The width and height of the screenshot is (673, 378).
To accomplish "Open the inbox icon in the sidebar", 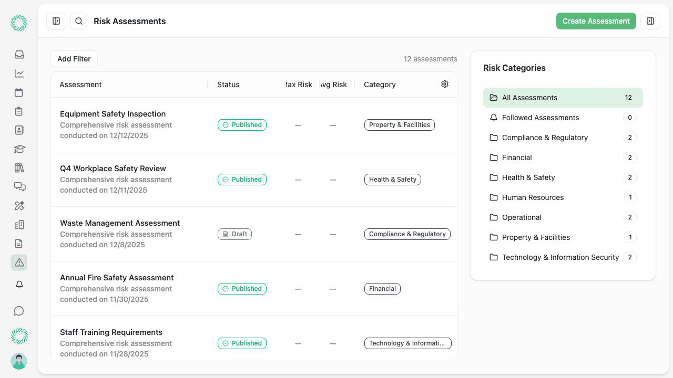I will [x=19, y=55].
